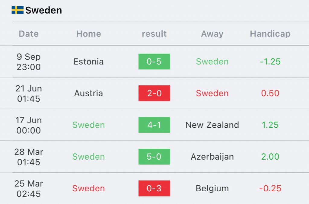This screenshot has width=309, height=204.
Task: Select the 2.00 handicap value
Action: click(270, 157)
